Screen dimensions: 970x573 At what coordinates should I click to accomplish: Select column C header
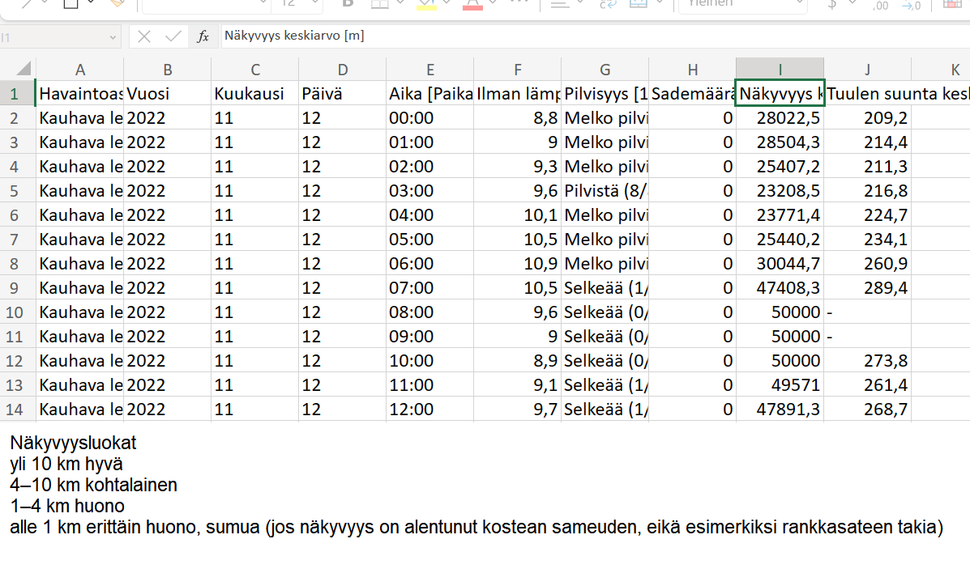tap(255, 70)
